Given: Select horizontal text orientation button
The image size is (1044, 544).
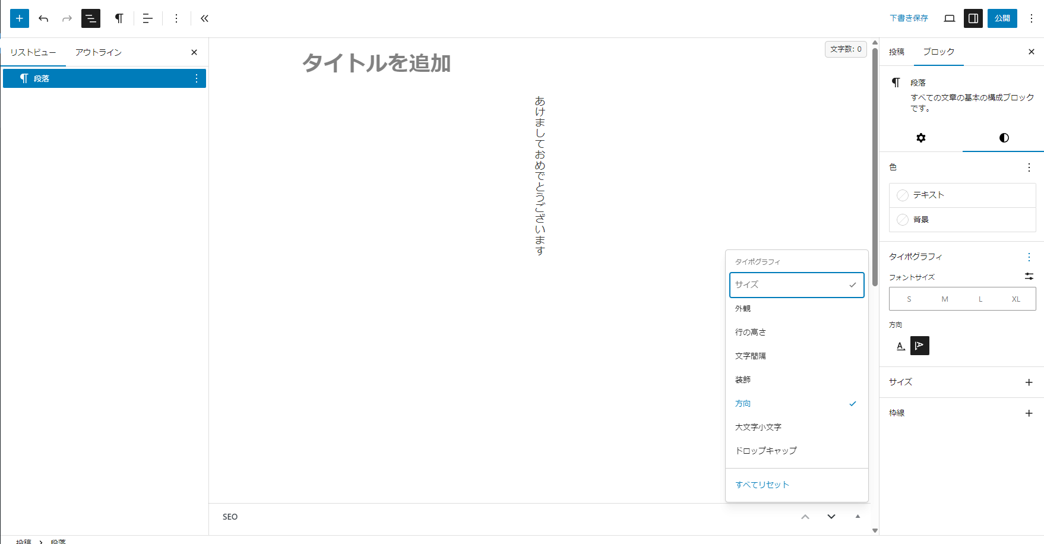Looking at the screenshot, I should [901, 346].
